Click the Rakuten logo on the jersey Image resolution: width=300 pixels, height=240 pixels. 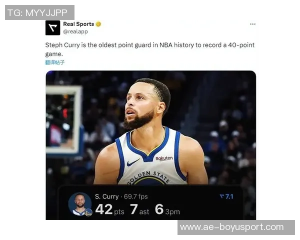164,158
